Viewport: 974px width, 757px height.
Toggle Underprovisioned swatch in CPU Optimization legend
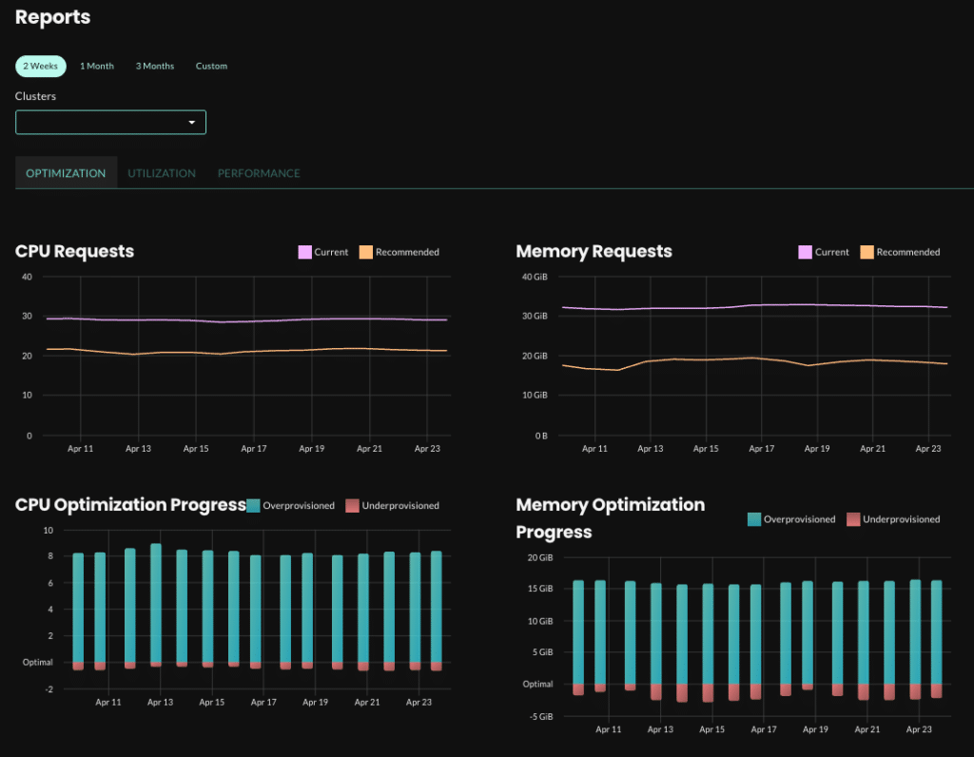(352, 506)
